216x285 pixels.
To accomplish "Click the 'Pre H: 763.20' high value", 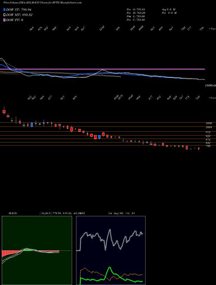I will [136, 13].
